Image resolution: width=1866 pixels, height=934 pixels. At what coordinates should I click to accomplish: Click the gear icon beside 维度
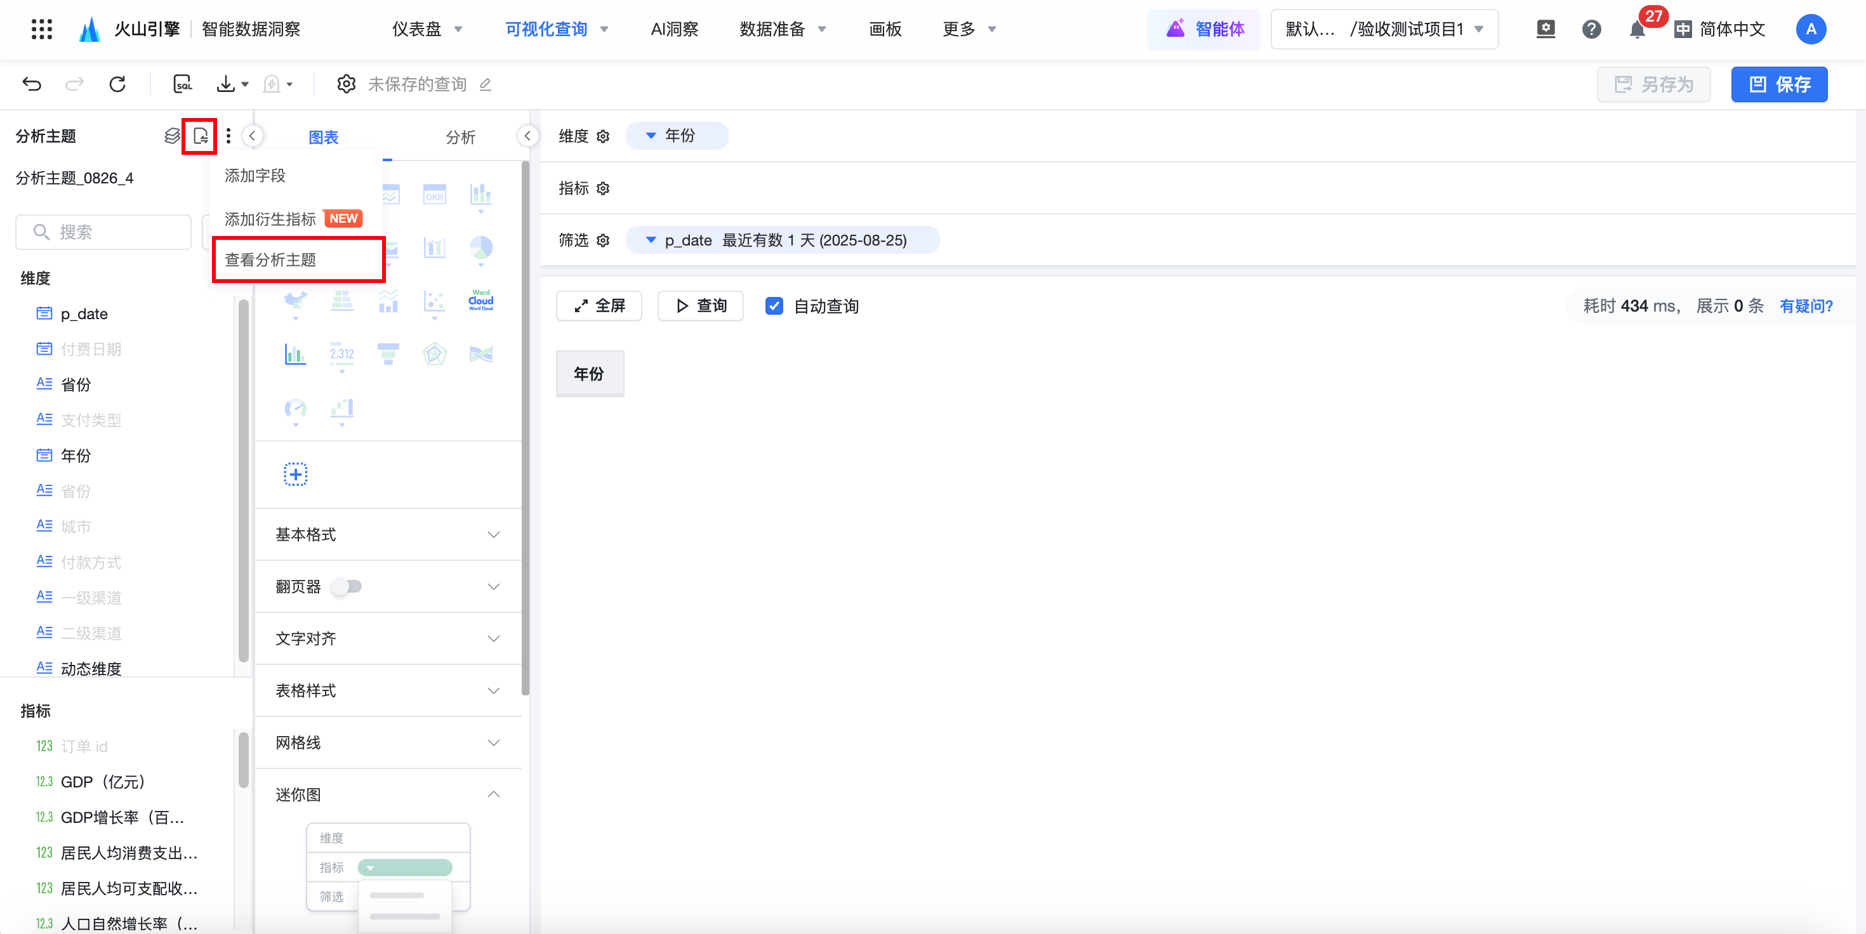tap(604, 136)
